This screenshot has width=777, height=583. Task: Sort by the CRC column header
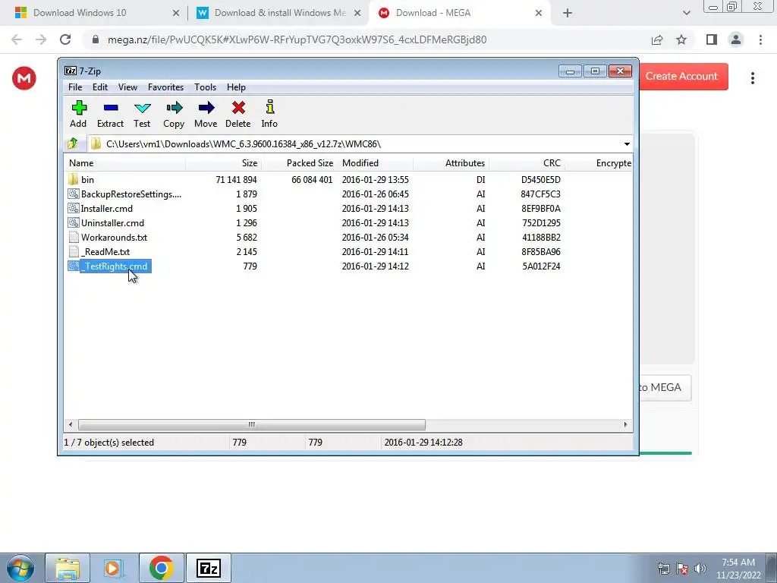pos(527,163)
